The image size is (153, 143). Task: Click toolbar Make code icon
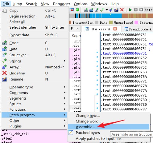tap(86, 10)
